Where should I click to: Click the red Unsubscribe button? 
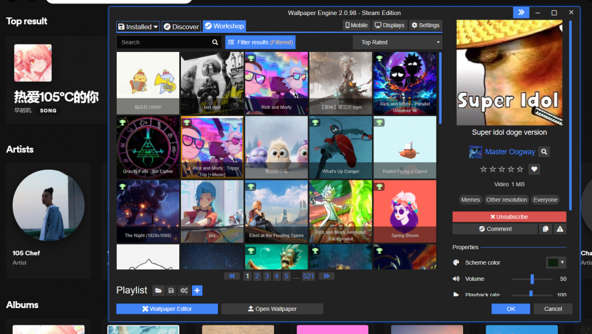coord(509,216)
